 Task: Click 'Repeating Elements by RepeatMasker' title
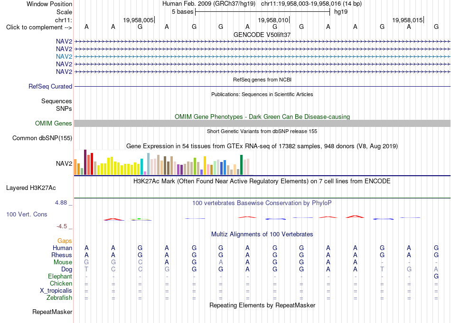(x=263, y=305)
